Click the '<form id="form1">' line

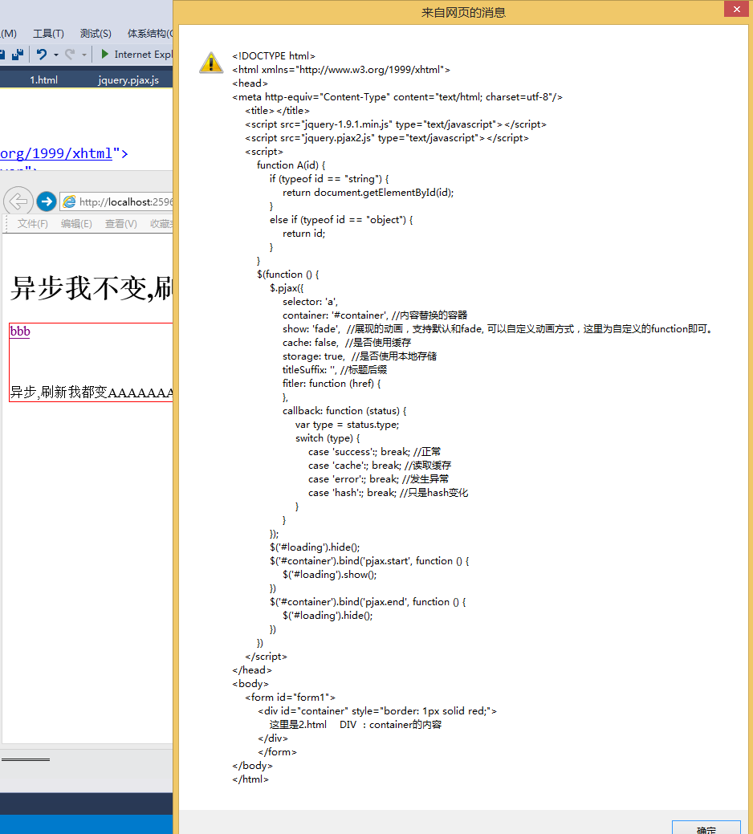[x=291, y=697]
